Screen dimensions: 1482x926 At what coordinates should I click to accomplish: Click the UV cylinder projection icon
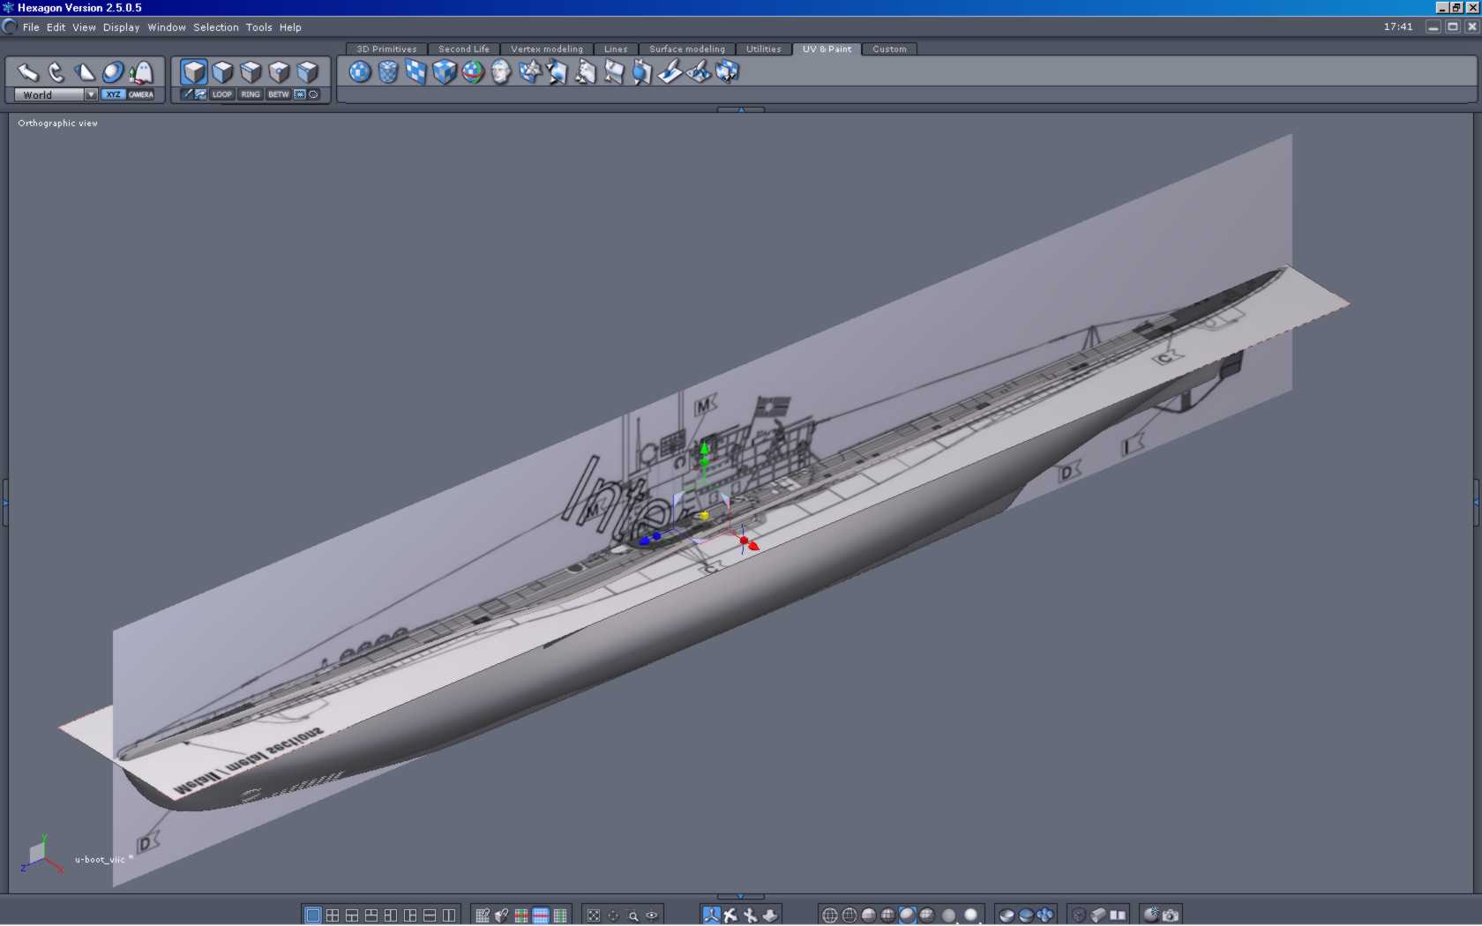pyautogui.click(x=388, y=72)
